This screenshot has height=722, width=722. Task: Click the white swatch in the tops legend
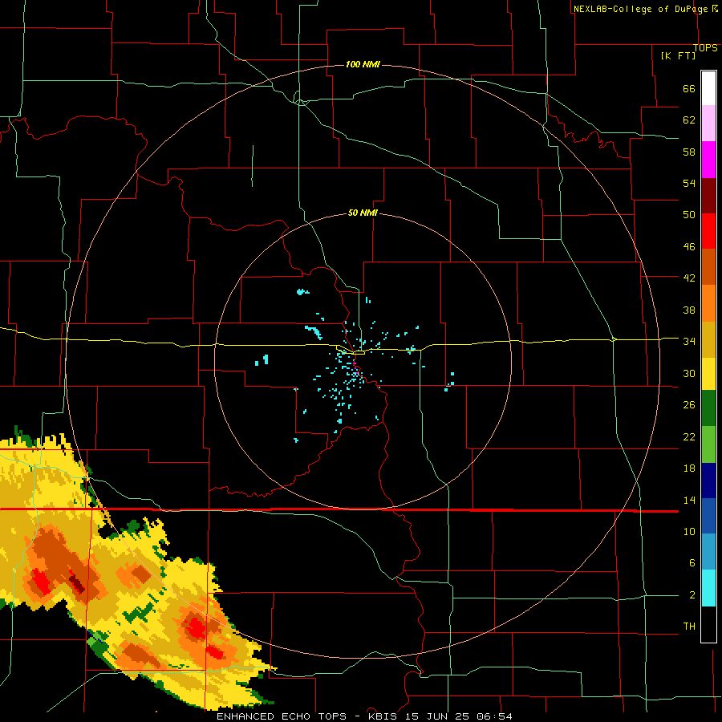pos(708,88)
